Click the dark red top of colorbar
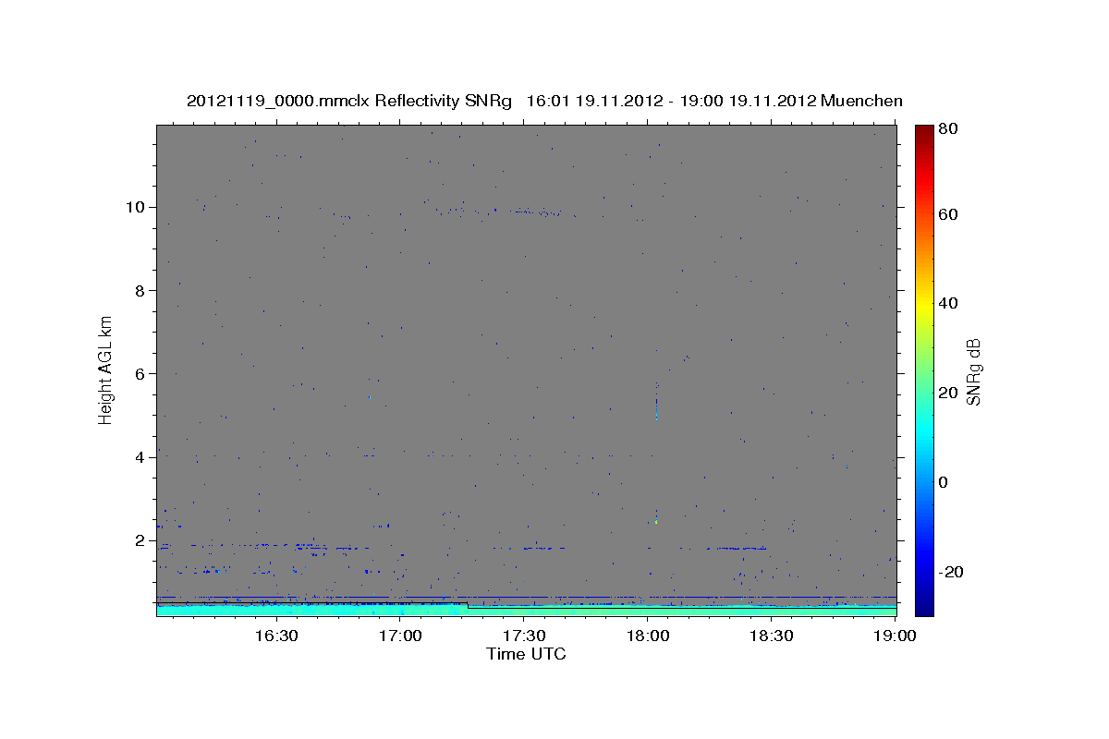1109x739 pixels. (x=924, y=131)
